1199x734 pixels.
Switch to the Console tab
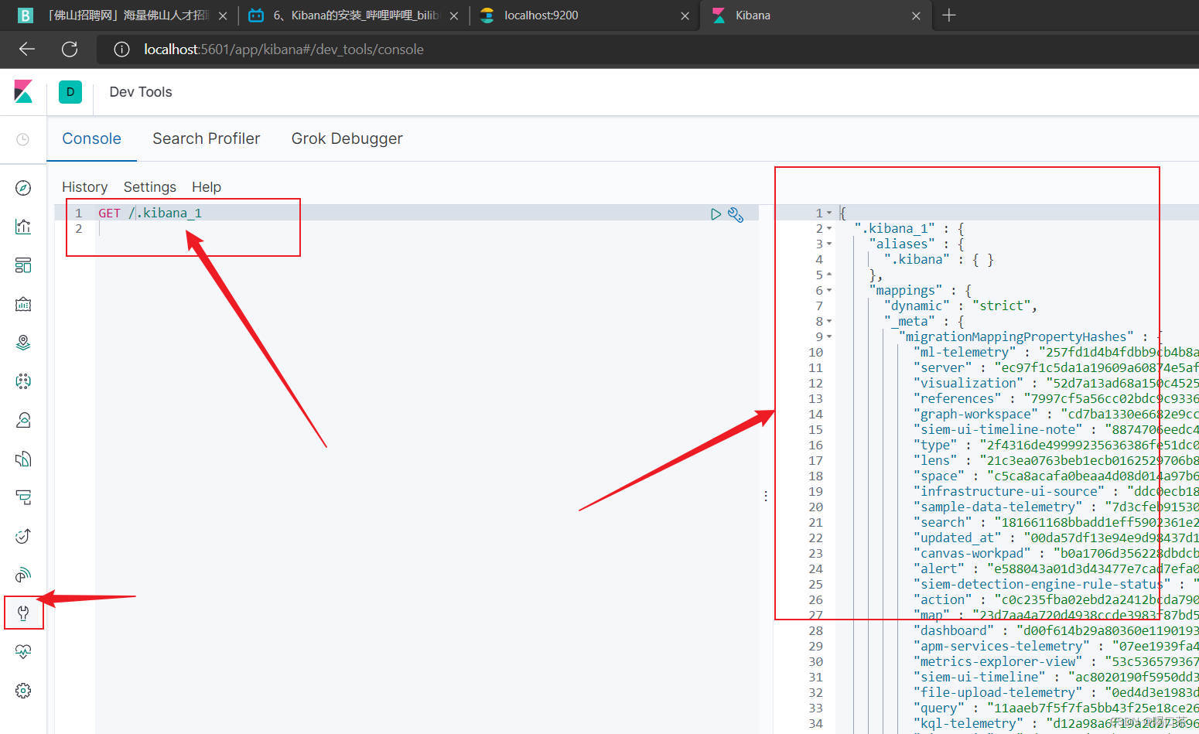(x=91, y=139)
